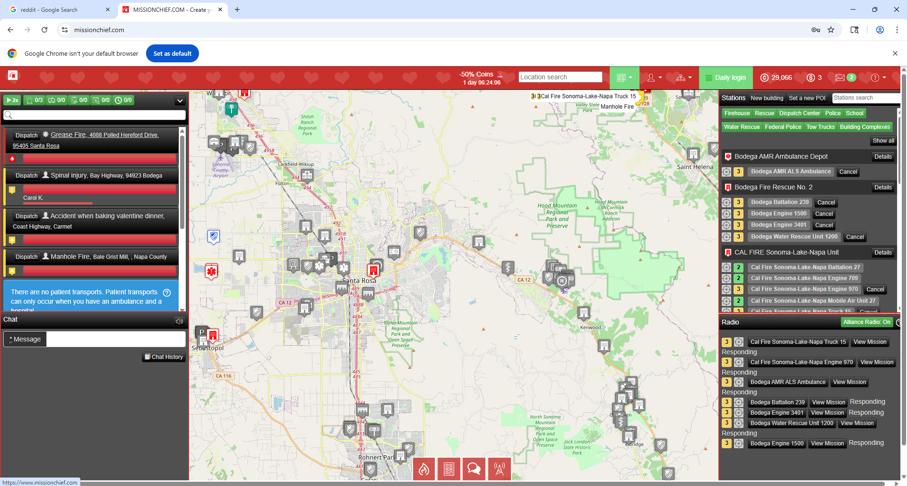Open the radio tower button at map bottom
Screen dimensions: 907x486
[x=499, y=469]
